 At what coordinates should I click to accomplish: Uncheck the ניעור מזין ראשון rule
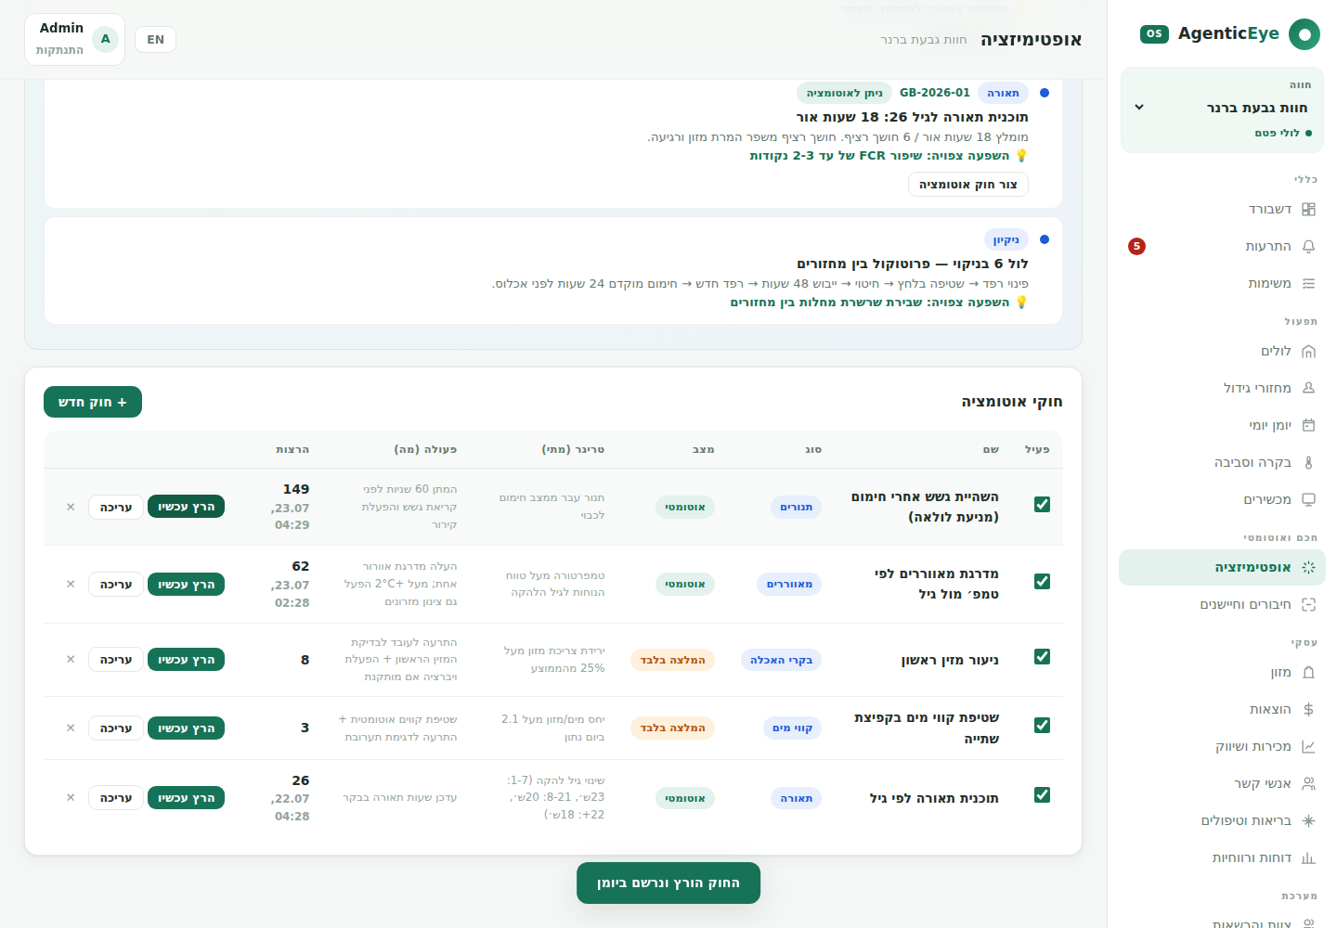1042,656
